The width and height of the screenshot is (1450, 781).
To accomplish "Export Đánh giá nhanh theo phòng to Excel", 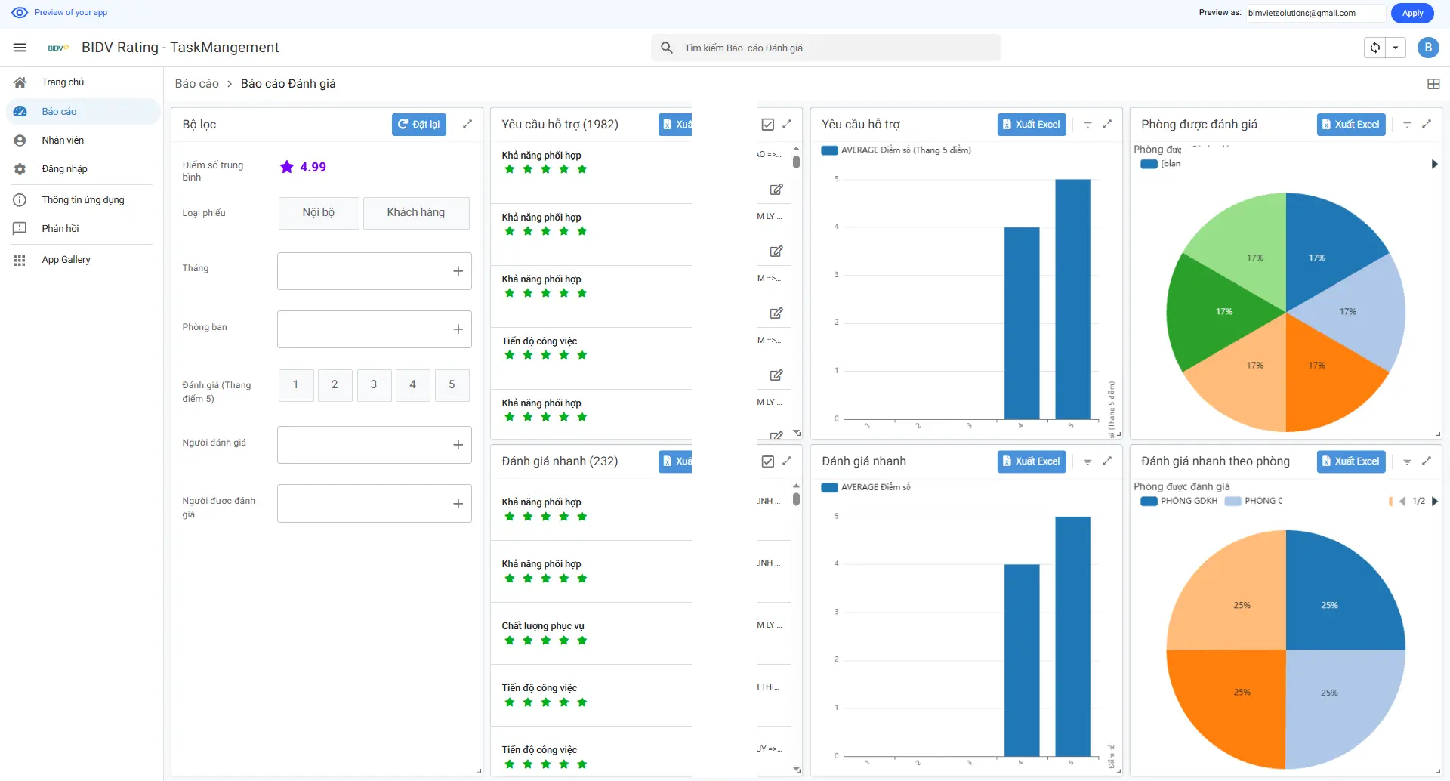I will pos(1351,461).
